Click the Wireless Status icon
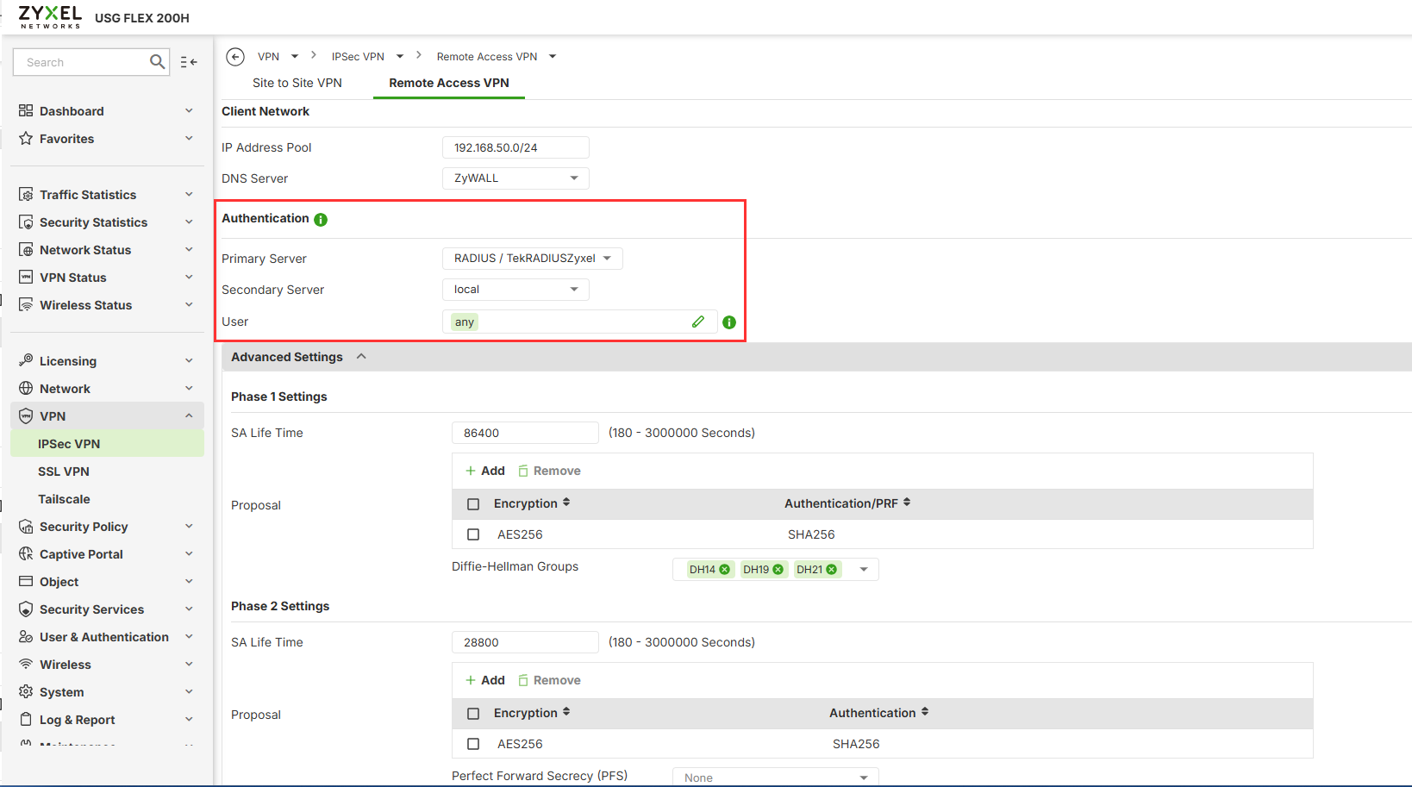1412x787 pixels. (x=26, y=305)
